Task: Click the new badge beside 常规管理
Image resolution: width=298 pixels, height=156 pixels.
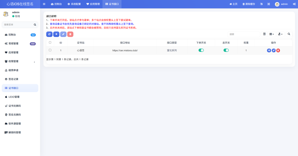Action: (33, 44)
